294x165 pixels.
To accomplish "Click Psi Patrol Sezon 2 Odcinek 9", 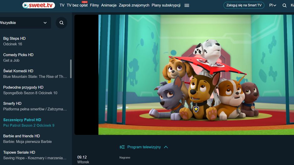I will pyautogui.click(x=29, y=125).
